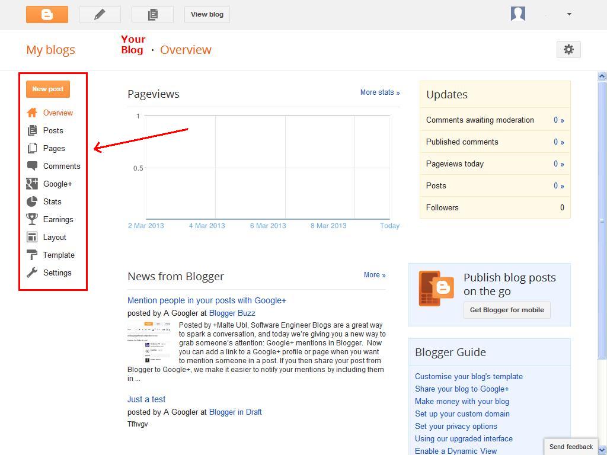Open Mention people in your posts article
607x455 pixels.
[x=207, y=300]
